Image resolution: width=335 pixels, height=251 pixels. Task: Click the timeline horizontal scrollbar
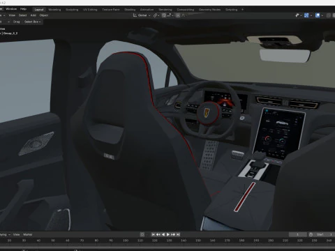coord(167,248)
